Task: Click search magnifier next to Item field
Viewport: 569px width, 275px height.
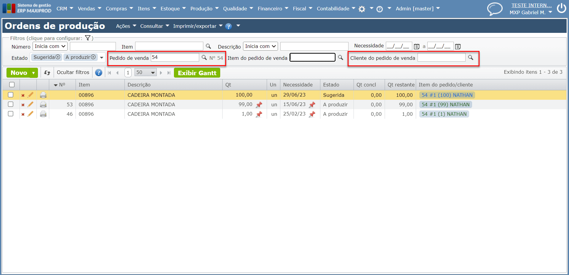Action: 208,46
